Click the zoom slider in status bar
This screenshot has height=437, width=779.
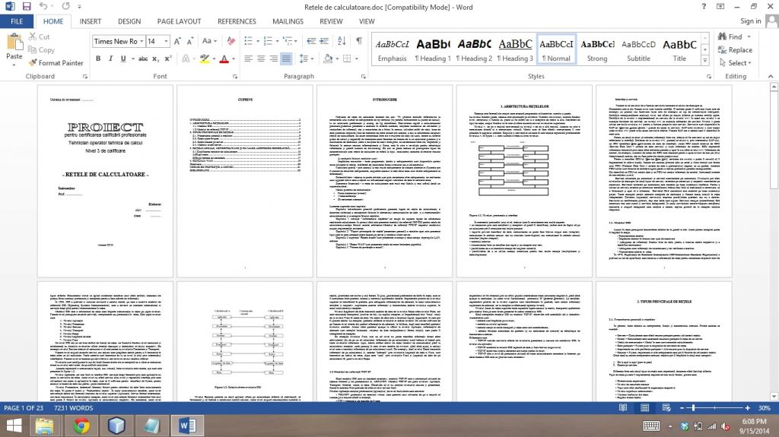pos(693,408)
